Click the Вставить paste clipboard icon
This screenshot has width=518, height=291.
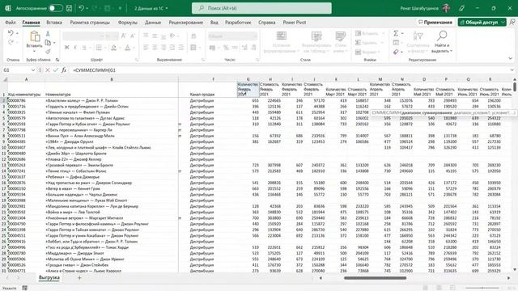[x=34, y=36]
